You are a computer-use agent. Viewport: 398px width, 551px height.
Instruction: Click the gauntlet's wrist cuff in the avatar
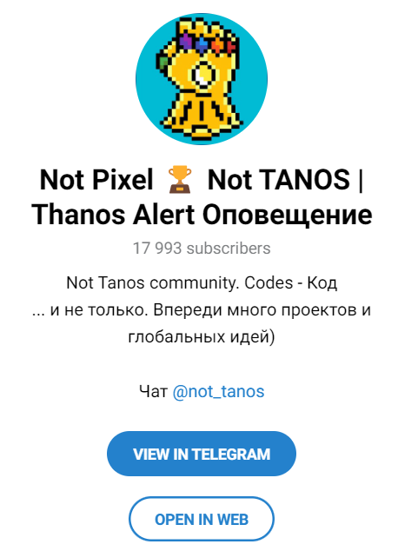coord(202,115)
